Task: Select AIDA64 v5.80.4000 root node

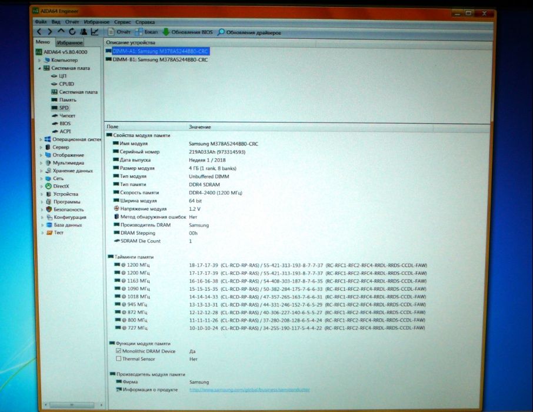Action: [62, 52]
